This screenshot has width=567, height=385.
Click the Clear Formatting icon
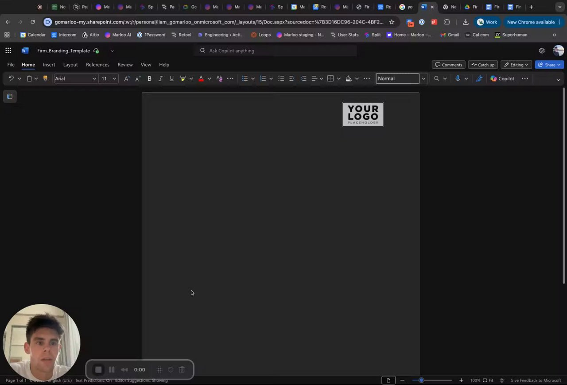[x=219, y=79]
